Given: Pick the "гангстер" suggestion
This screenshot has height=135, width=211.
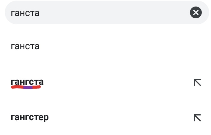Looking at the screenshot, I should [x=29, y=117].
